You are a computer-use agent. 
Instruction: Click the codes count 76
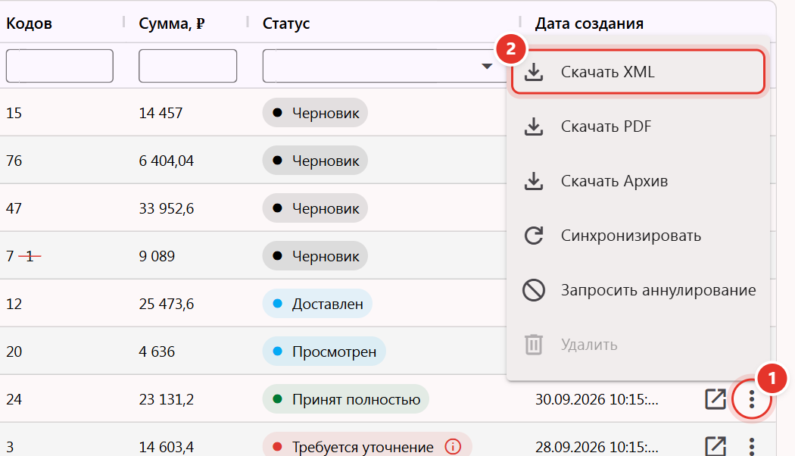pos(14,161)
